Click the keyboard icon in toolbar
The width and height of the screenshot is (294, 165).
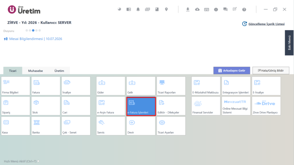[207, 9]
